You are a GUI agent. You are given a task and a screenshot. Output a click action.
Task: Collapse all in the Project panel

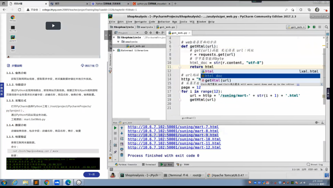coord(151,33)
